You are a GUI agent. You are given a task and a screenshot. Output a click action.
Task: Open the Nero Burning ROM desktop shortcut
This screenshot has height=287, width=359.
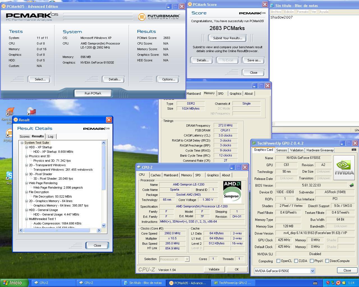[10, 112]
